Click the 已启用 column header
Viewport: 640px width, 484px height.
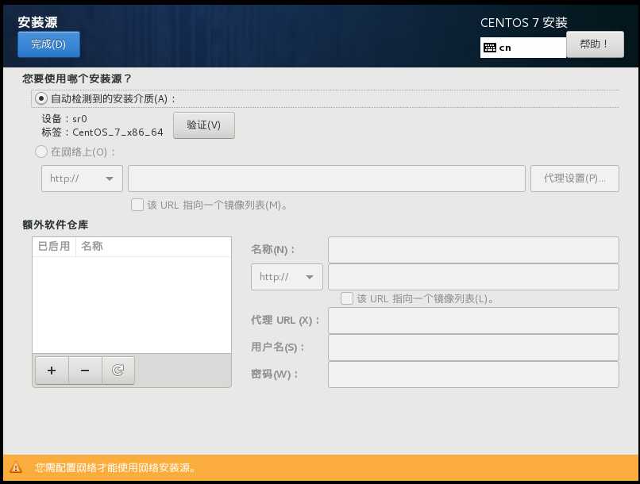[54, 246]
